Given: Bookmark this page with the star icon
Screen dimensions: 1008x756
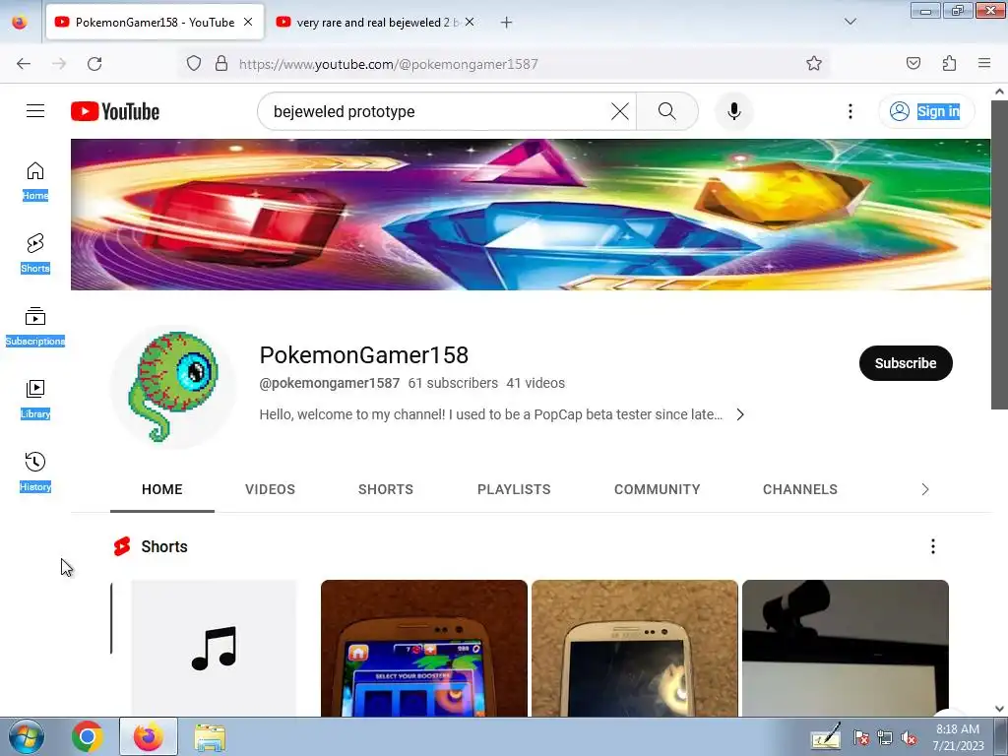Looking at the screenshot, I should [814, 63].
